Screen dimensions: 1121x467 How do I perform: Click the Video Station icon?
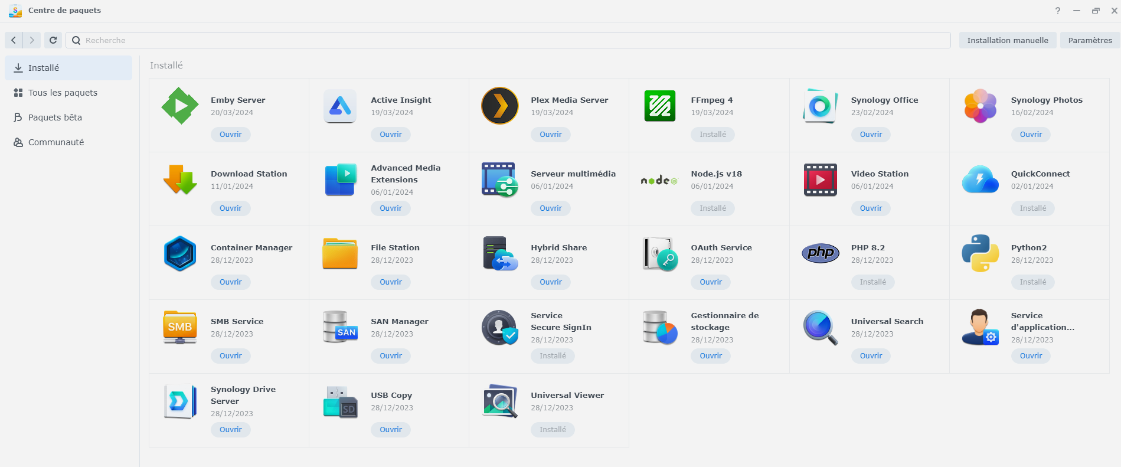pos(820,179)
